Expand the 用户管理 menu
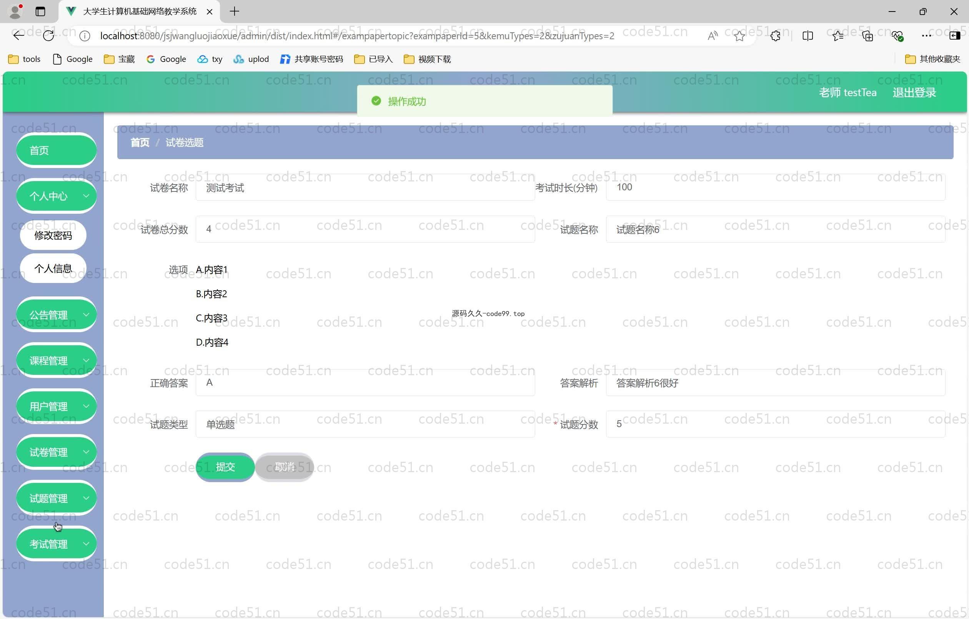 [x=57, y=406]
